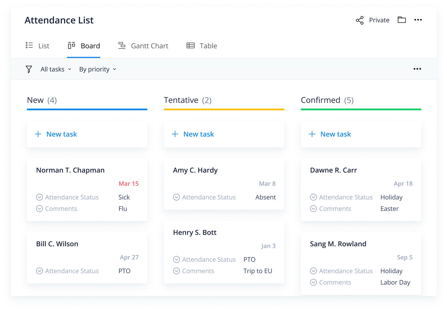Click the Confirmed (5) column header
The width and height of the screenshot is (447, 310).
click(327, 100)
